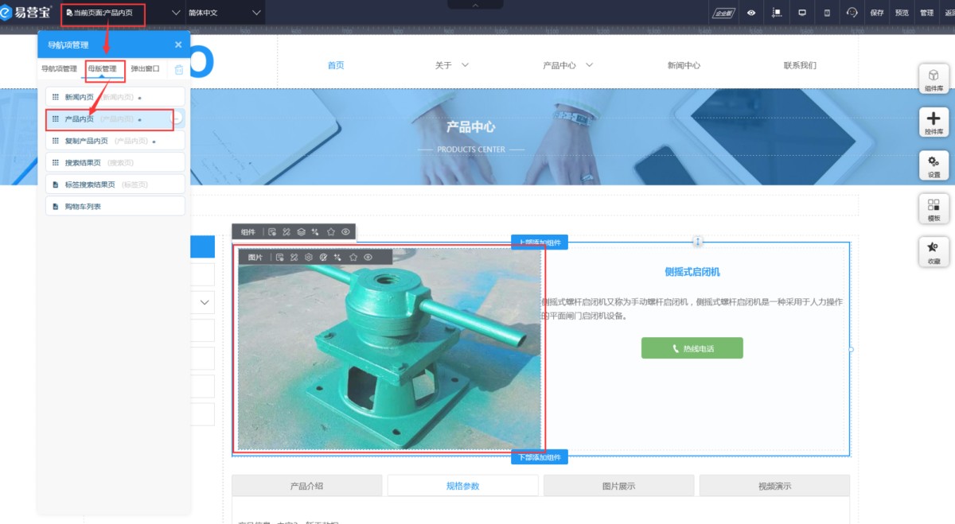
Task: Click the 保存 button
Action: pos(877,13)
